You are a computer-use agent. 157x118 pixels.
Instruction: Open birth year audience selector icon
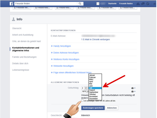pyautogui.click(x=133, y=91)
